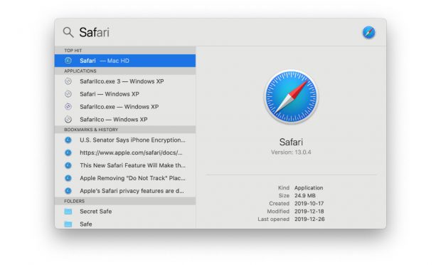
Task: Select top hit Safari — Mac HD
Action: tap(125, 61)
